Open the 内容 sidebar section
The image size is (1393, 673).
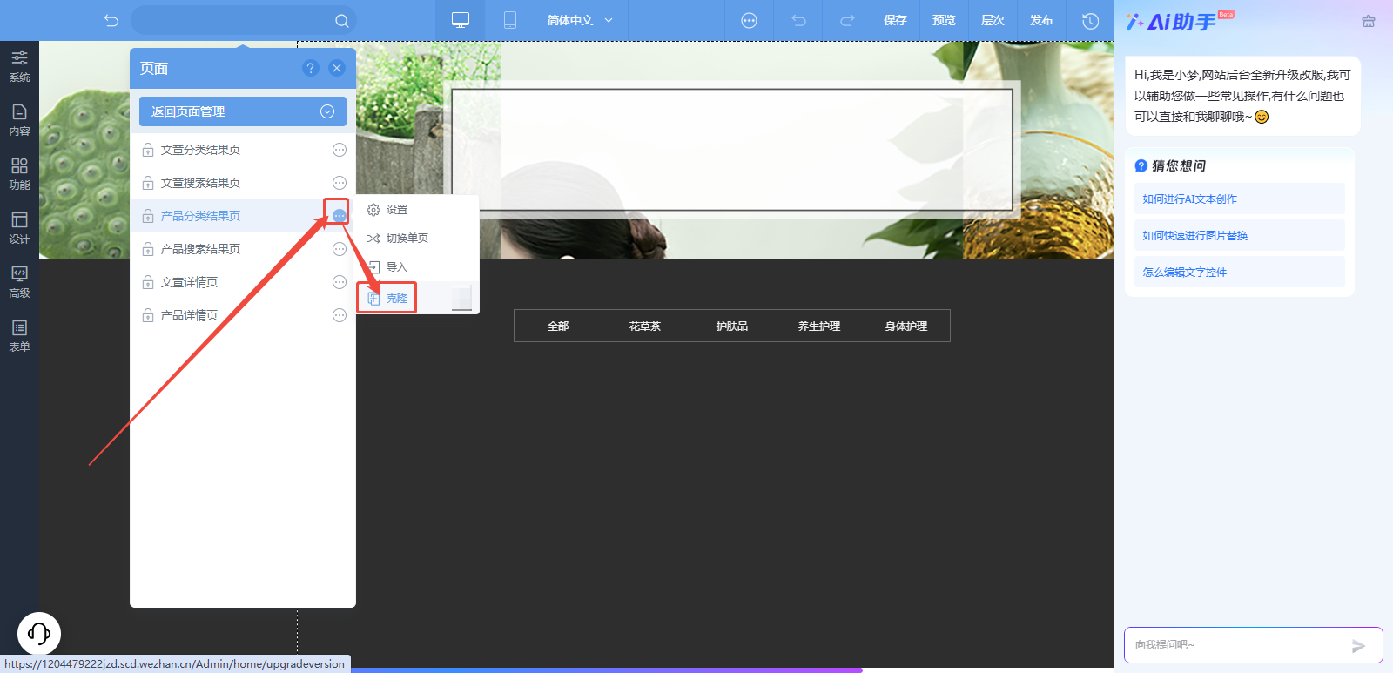[x=19, y=120]
